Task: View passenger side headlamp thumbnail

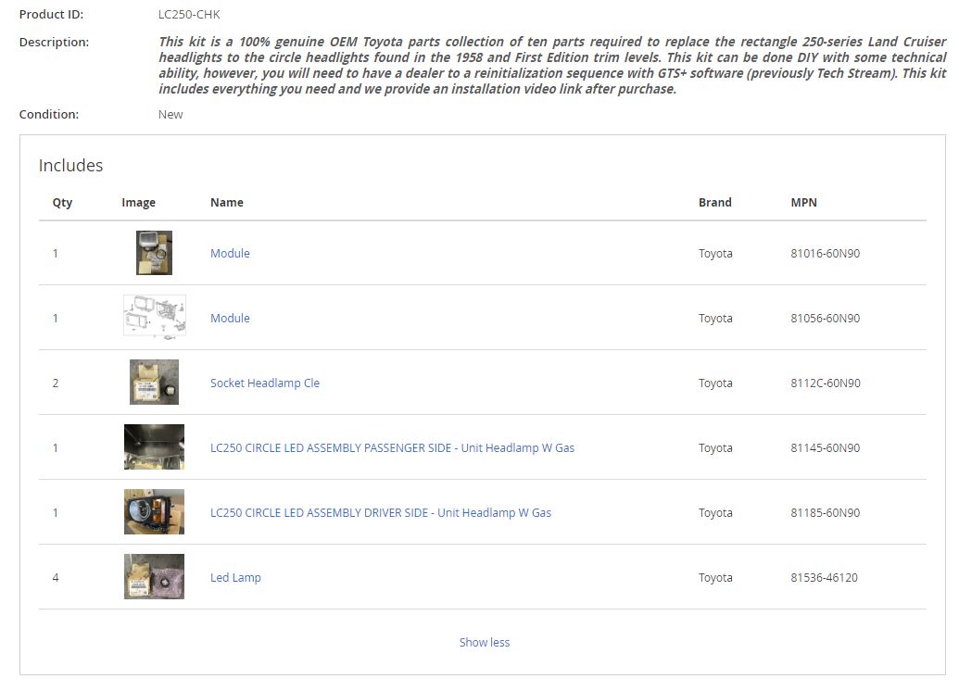Action: tap(154, 447)
